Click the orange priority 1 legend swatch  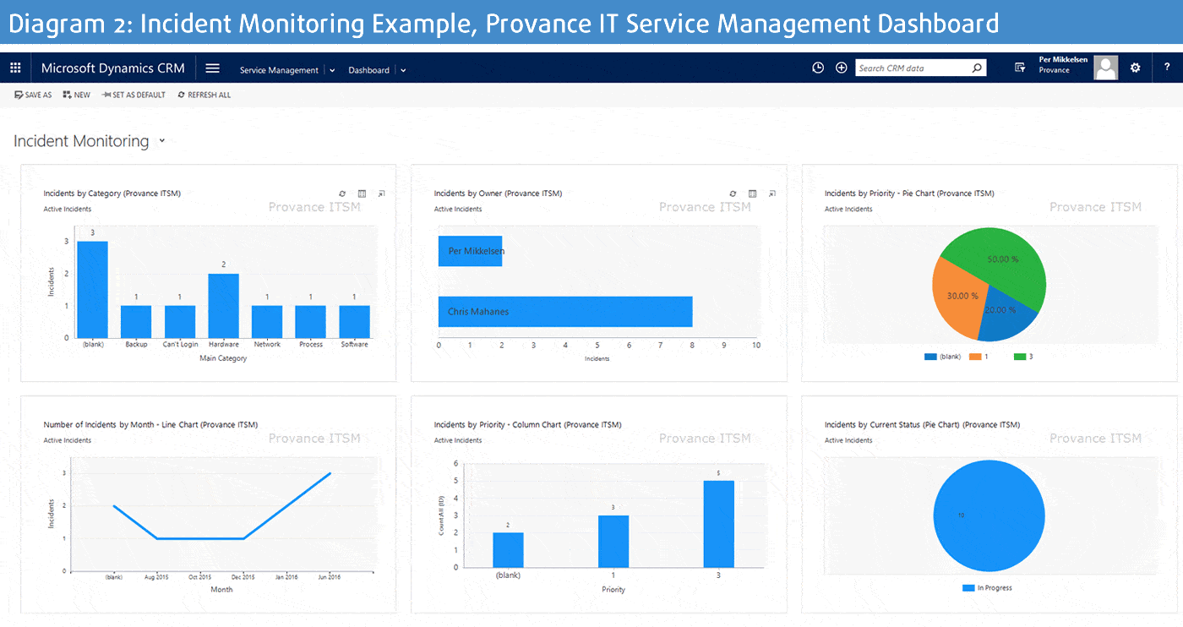tap(974, 357)
